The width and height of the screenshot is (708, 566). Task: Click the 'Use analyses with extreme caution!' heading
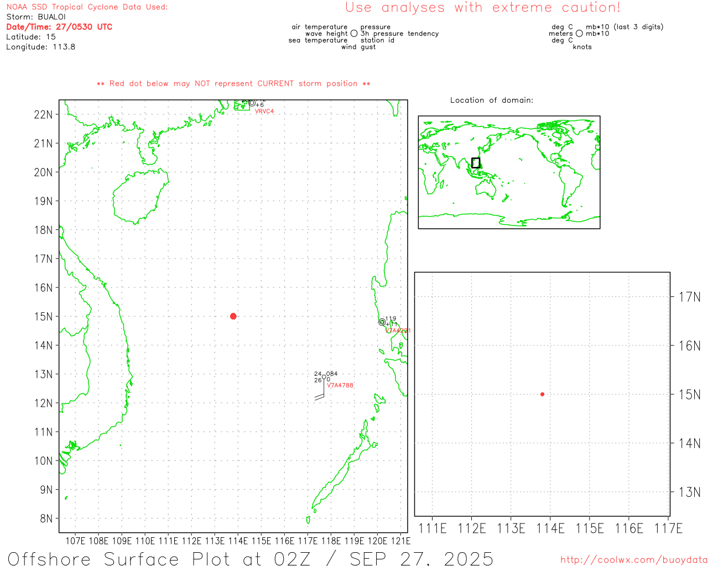pos(483,8)
